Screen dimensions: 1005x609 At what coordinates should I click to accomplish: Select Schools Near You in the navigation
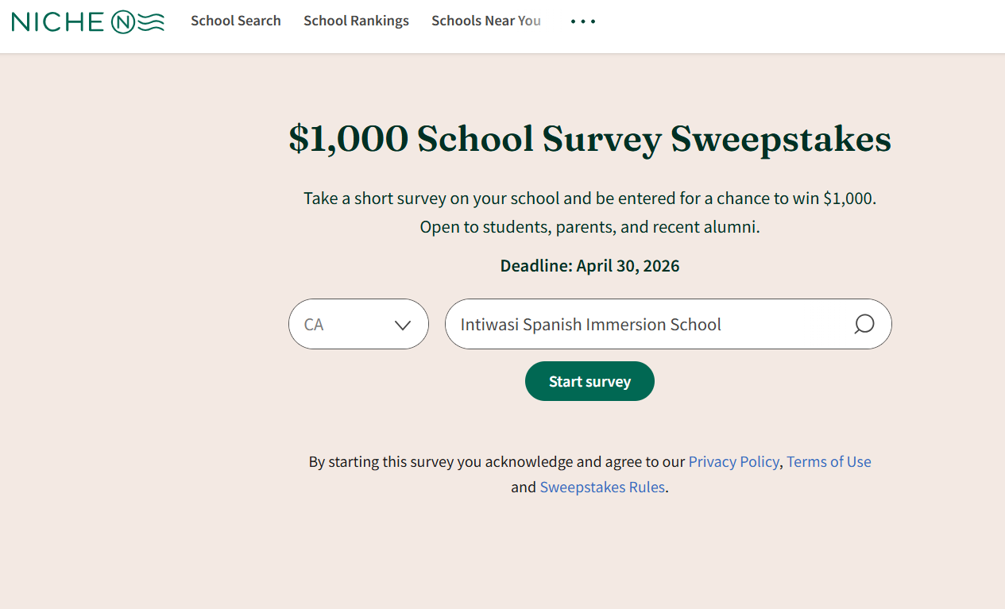(x=485, y=21)
